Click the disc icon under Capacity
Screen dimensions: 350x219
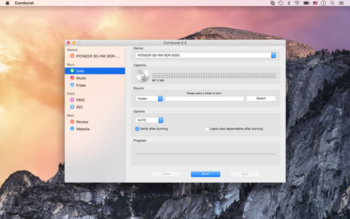click(x=142, y=76)
